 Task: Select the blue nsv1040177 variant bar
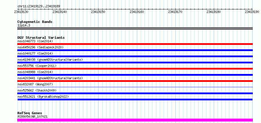pos(135,56)
